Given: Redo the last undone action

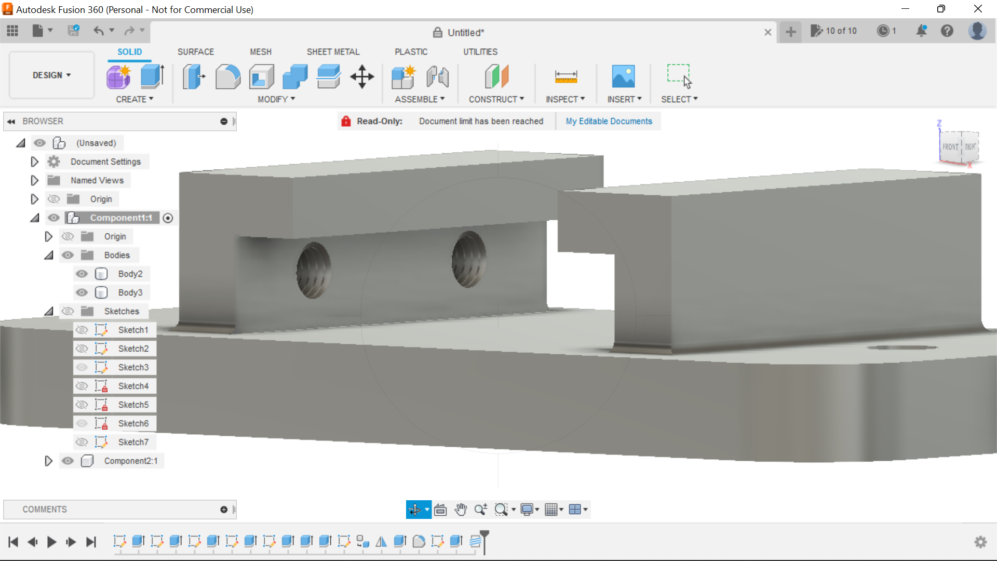Looking at the screenshot, I should (x=129, y=31).
